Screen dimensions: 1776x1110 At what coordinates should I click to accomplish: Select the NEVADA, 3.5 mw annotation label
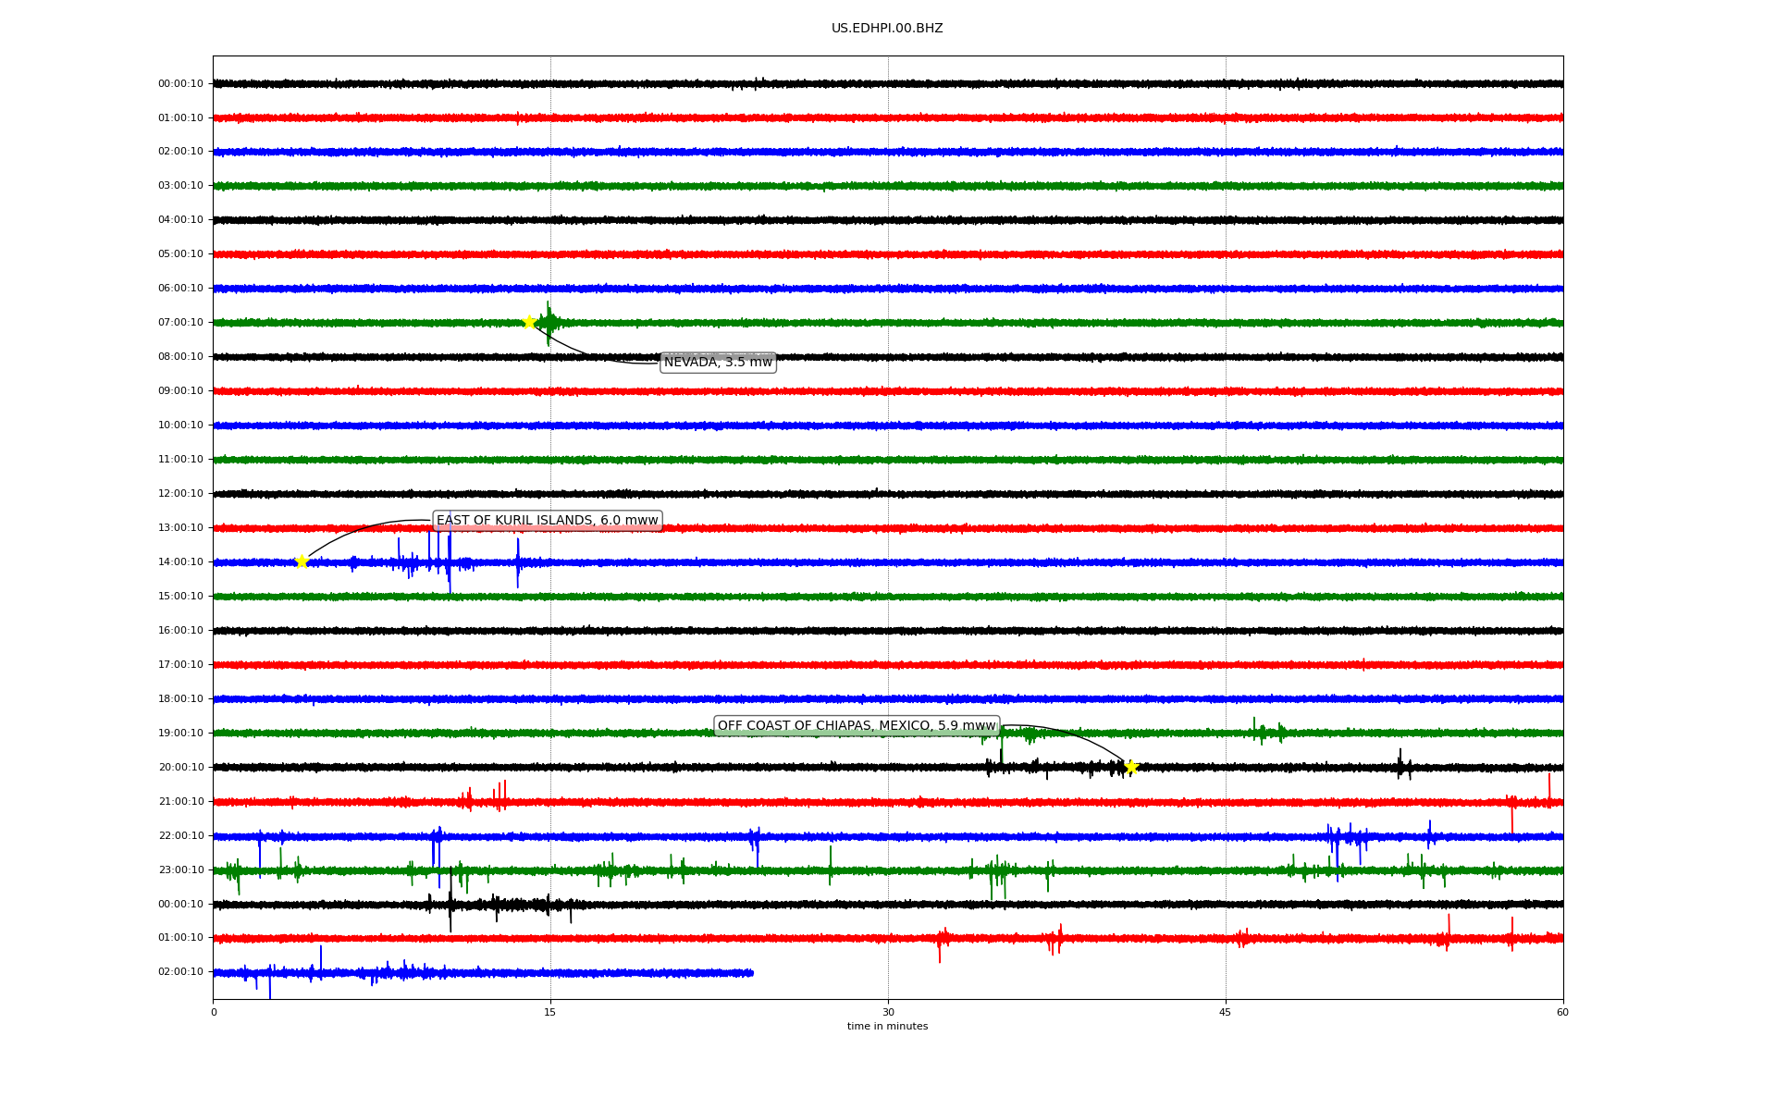tap(718, 363)
